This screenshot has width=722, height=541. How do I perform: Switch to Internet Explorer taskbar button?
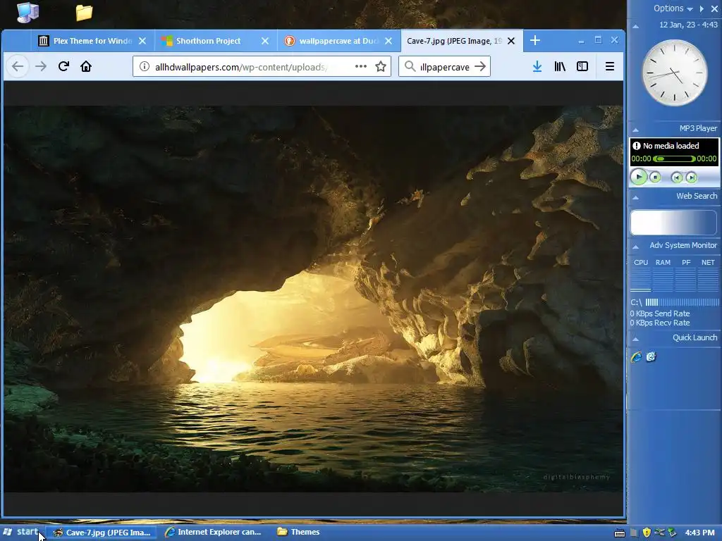(214, 533)
